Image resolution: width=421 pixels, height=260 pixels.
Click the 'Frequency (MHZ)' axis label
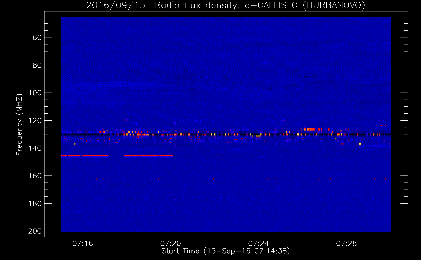[x=20, y=125]
